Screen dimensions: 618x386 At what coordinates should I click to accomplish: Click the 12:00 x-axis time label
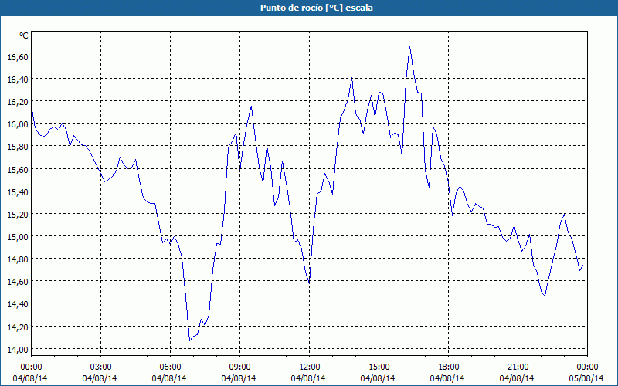click(x=309, y=367)
